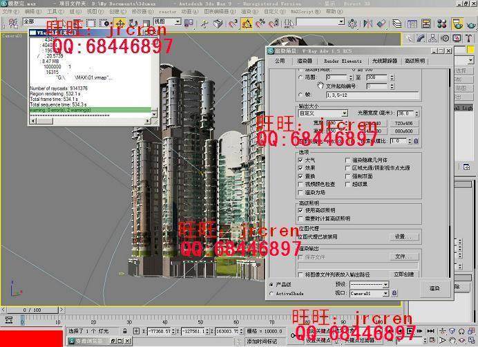Open the 渲染(R) menu
This screenshot has width=478, height=347.
[250, 12]
